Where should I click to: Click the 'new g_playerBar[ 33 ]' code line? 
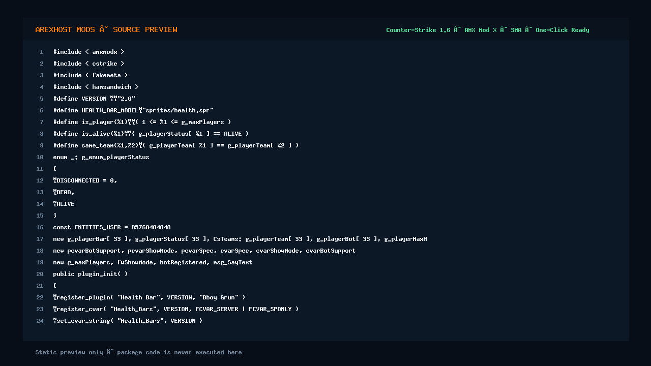[240, 239]
